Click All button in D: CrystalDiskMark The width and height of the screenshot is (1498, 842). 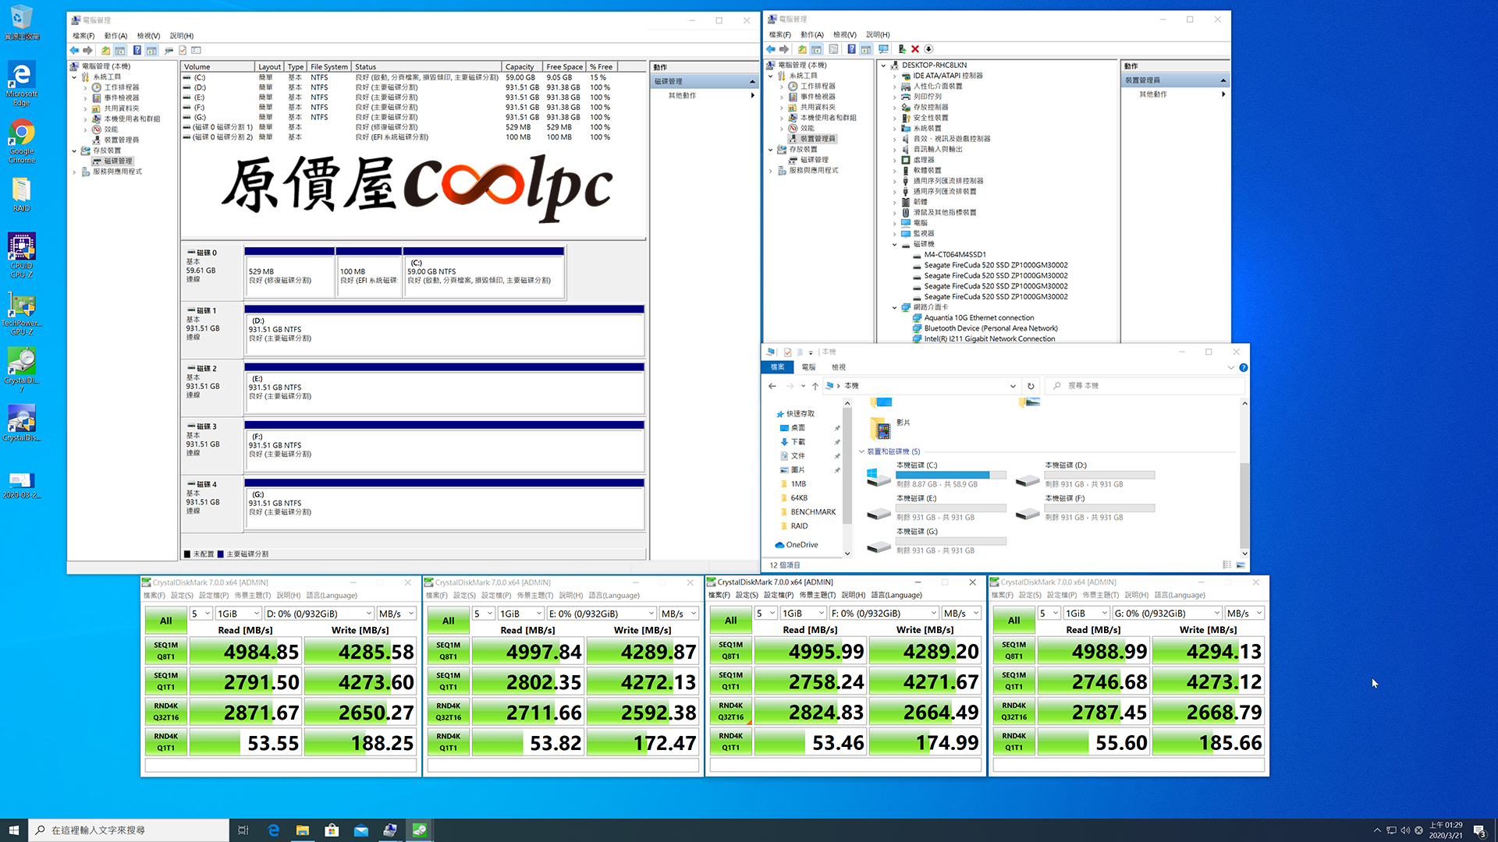pyautogui.click(x=166, y=621)
